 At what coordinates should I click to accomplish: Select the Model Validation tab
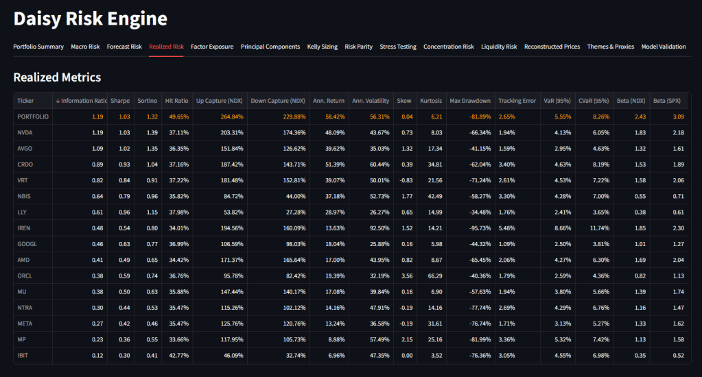tap(664, 47)
